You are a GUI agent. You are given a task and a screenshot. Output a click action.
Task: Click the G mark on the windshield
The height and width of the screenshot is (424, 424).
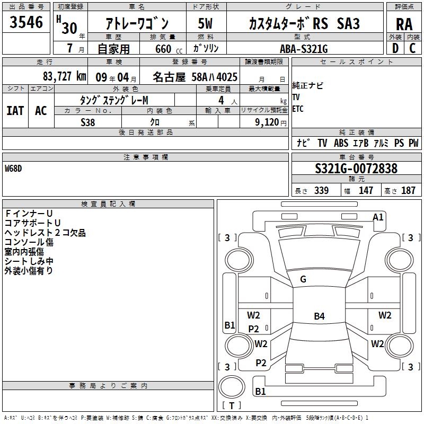point(303,279)
